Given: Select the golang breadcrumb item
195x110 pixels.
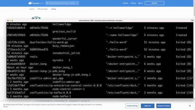Looking at the screenshot, I should [54, 9].
